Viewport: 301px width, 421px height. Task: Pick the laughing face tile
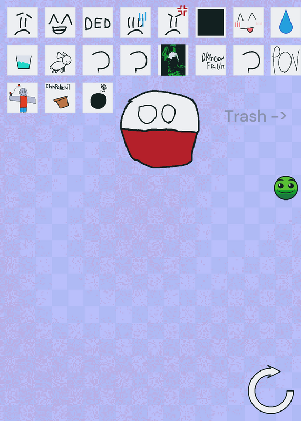pyautogui.click(x=60, y=23)
